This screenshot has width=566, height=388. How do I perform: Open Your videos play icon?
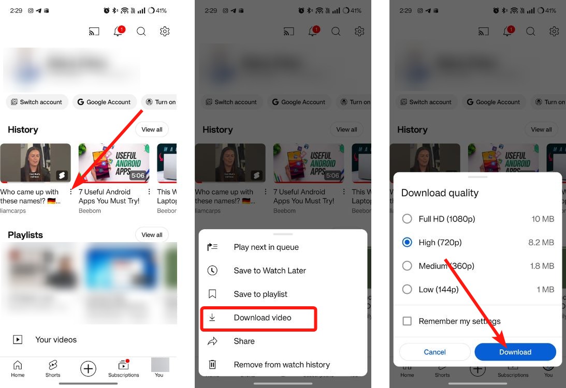(x=17, y=339)
